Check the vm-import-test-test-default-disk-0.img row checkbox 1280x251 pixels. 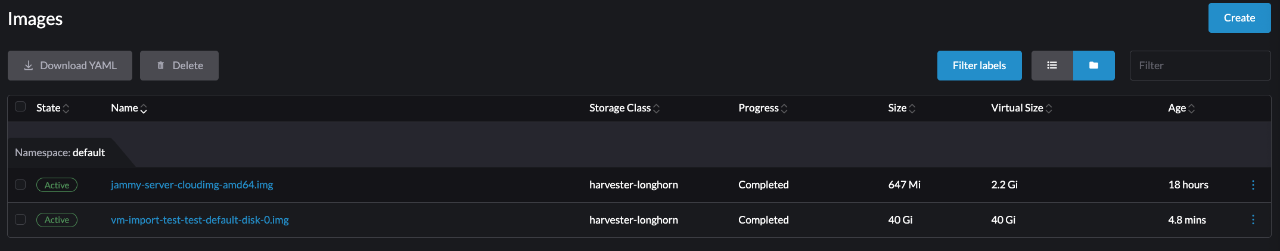click(x=20, y=219)
